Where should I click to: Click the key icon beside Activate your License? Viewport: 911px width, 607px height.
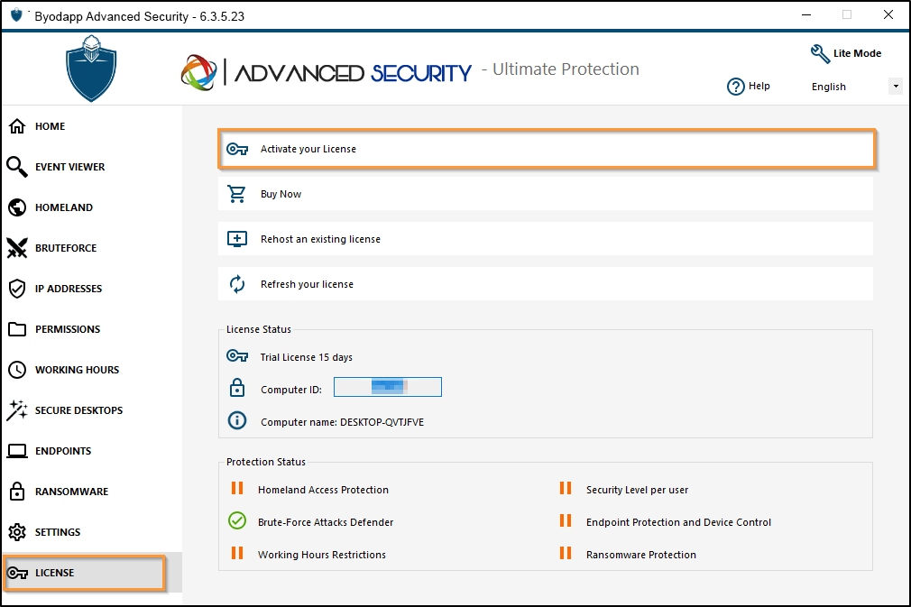point(237,150)
